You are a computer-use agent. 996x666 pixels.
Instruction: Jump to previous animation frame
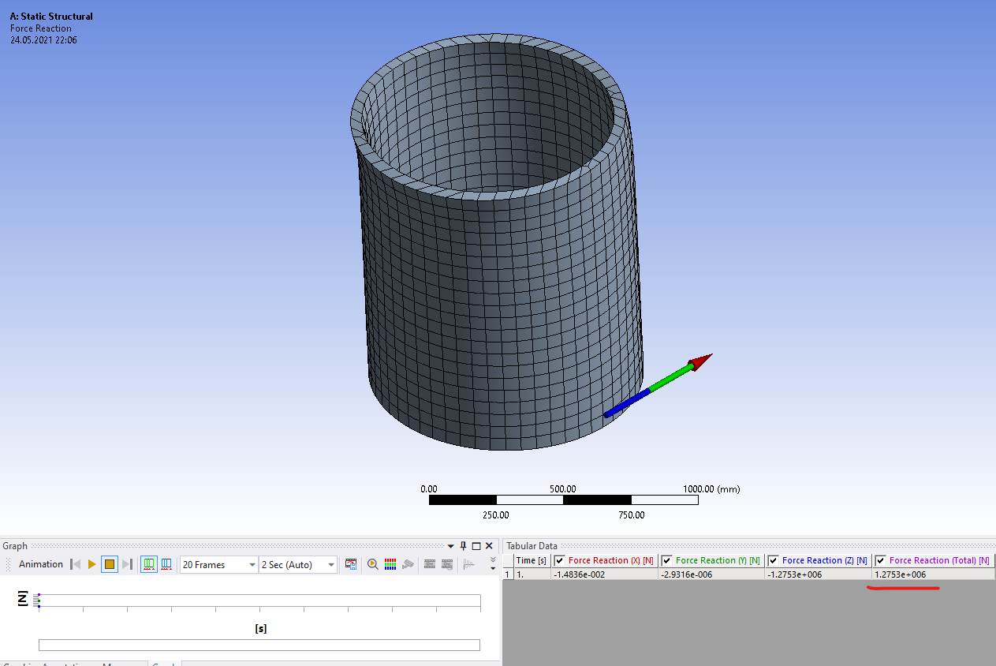click(x=76, y=564)
